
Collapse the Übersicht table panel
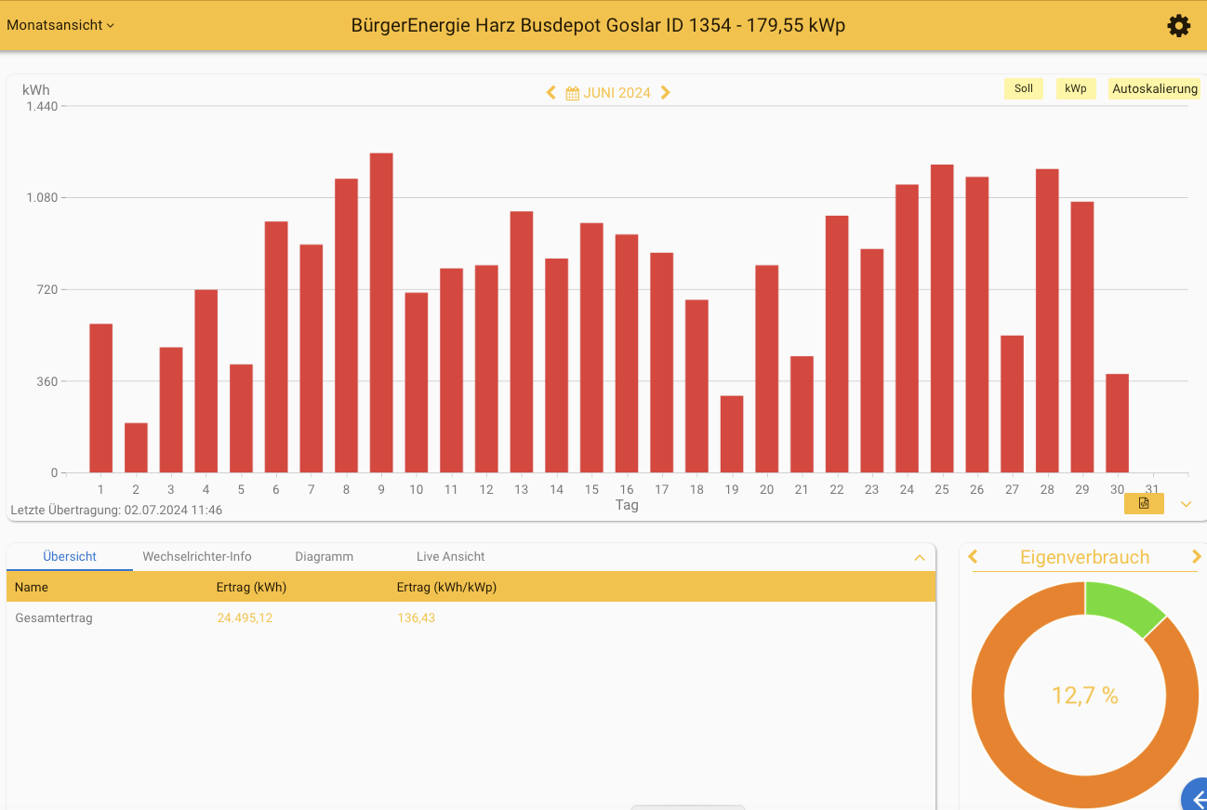[920, 558]
